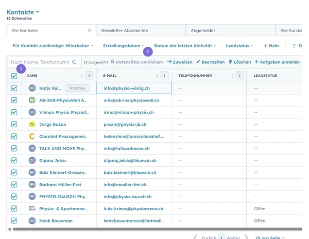The width and height of the screenshot is (309, 239).
Task: Click Jorge Bazan avatar image
Action: point(32,124)
